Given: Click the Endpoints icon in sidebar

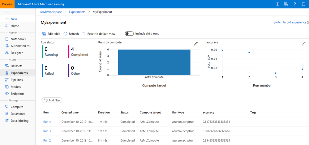Looking at the screenshot, I should tap(7, 94).
